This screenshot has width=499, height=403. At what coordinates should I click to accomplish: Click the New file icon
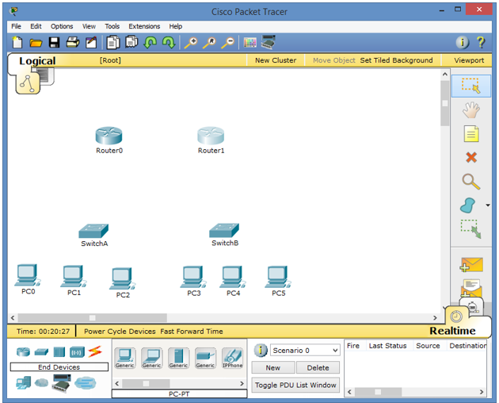pyautogui.click(x=17, y=42)
